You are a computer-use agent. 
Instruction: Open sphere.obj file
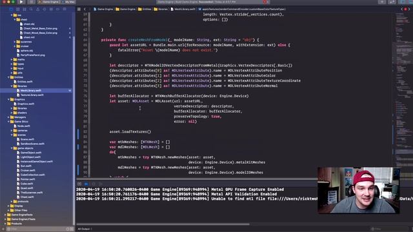pyautogui.click(x=26, y=51)
